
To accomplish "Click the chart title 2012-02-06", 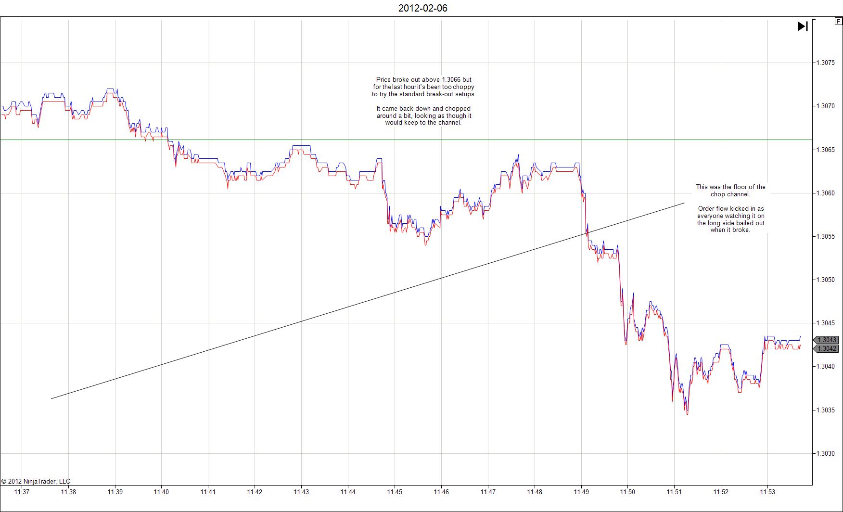I will tap(422, 8).
